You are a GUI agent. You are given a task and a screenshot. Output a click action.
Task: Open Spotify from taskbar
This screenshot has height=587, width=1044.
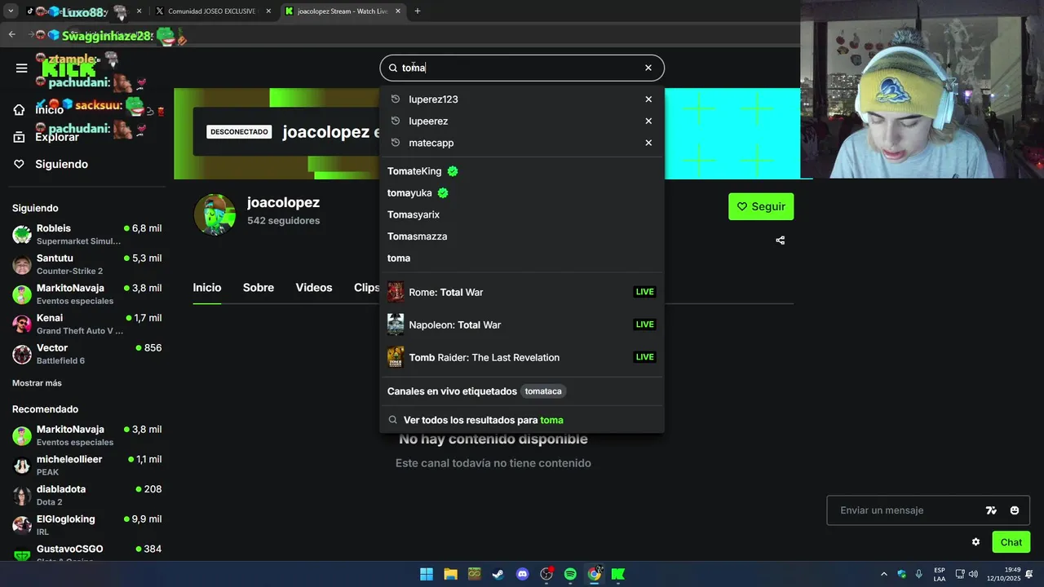click(x=570, y=574)
